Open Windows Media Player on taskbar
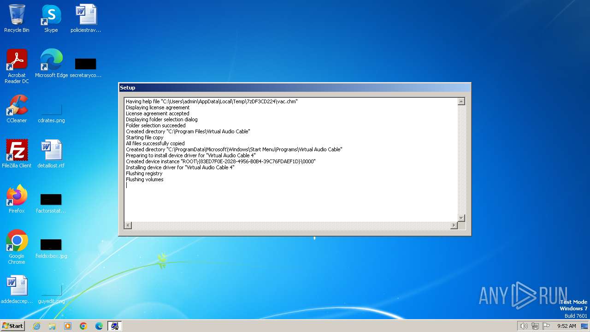590x332 pixels. (x=68, y=326)
